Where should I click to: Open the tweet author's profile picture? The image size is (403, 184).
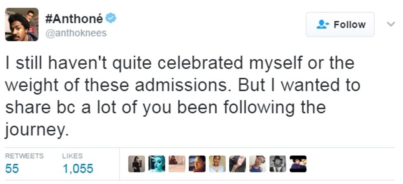(22, 25)
